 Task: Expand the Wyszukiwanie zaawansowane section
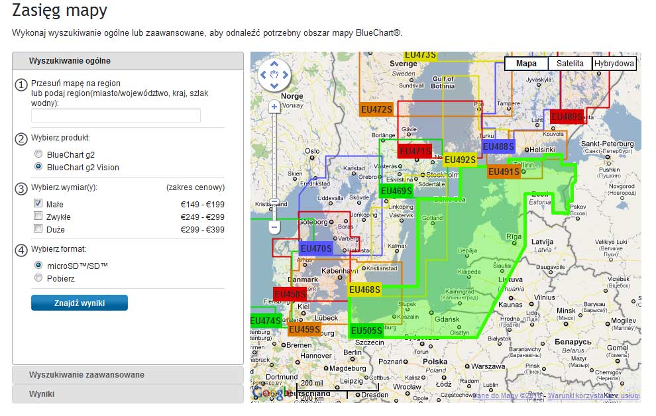pos(86,375)
